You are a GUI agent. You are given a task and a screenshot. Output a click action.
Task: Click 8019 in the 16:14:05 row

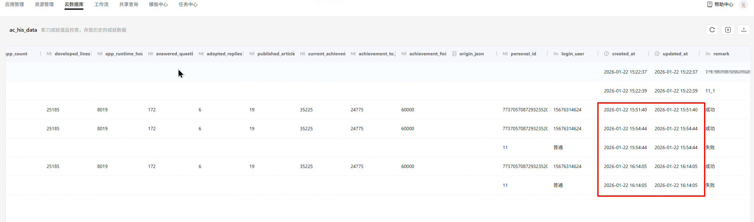coord(102,166)
